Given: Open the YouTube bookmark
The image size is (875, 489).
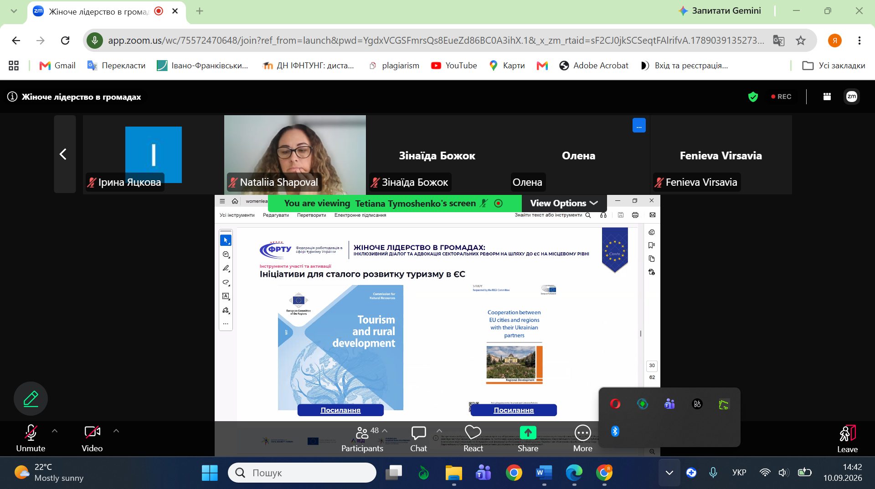Looking at the screenshot, I should click(x=454, y=66).
